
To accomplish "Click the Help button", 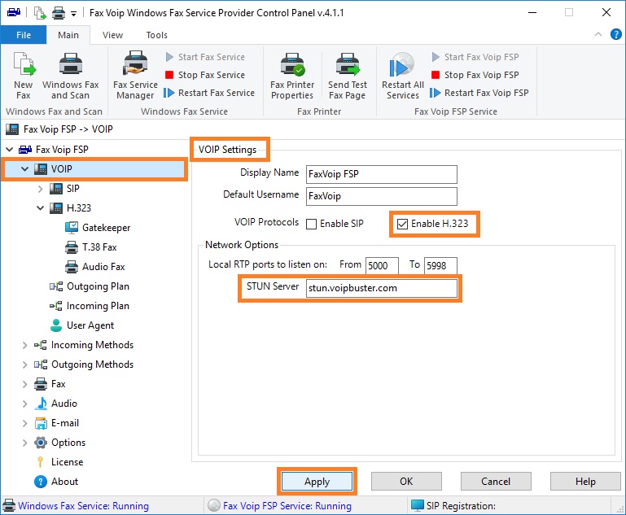I will [585, 482].
